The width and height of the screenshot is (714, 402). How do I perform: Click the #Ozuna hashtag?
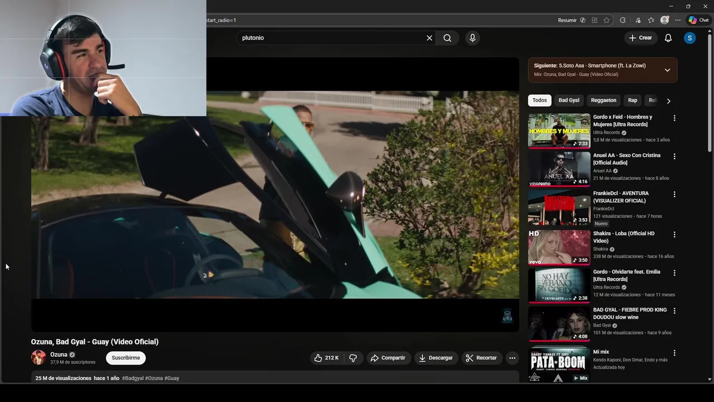[154, 378]
